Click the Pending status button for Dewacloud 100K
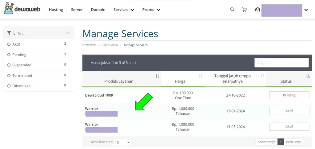 [289, 95]
